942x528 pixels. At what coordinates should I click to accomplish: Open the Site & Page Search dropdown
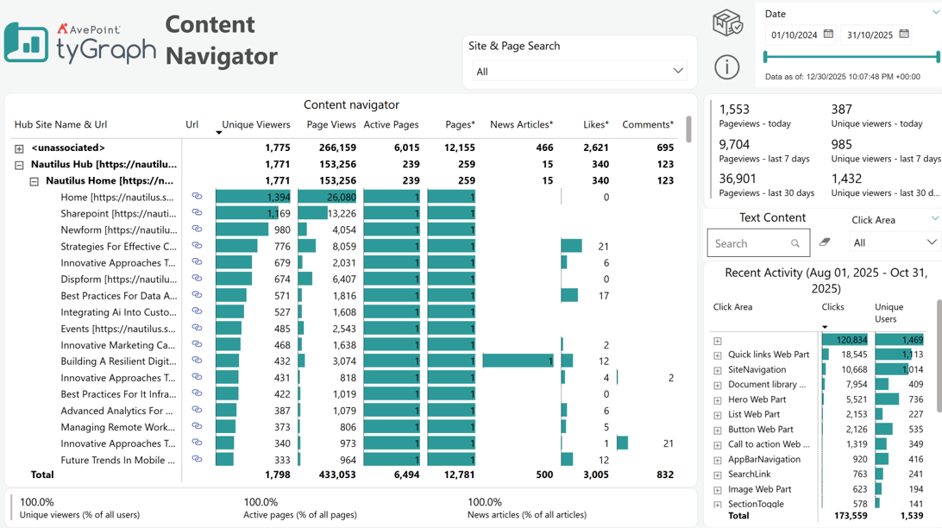click(580, 71)
